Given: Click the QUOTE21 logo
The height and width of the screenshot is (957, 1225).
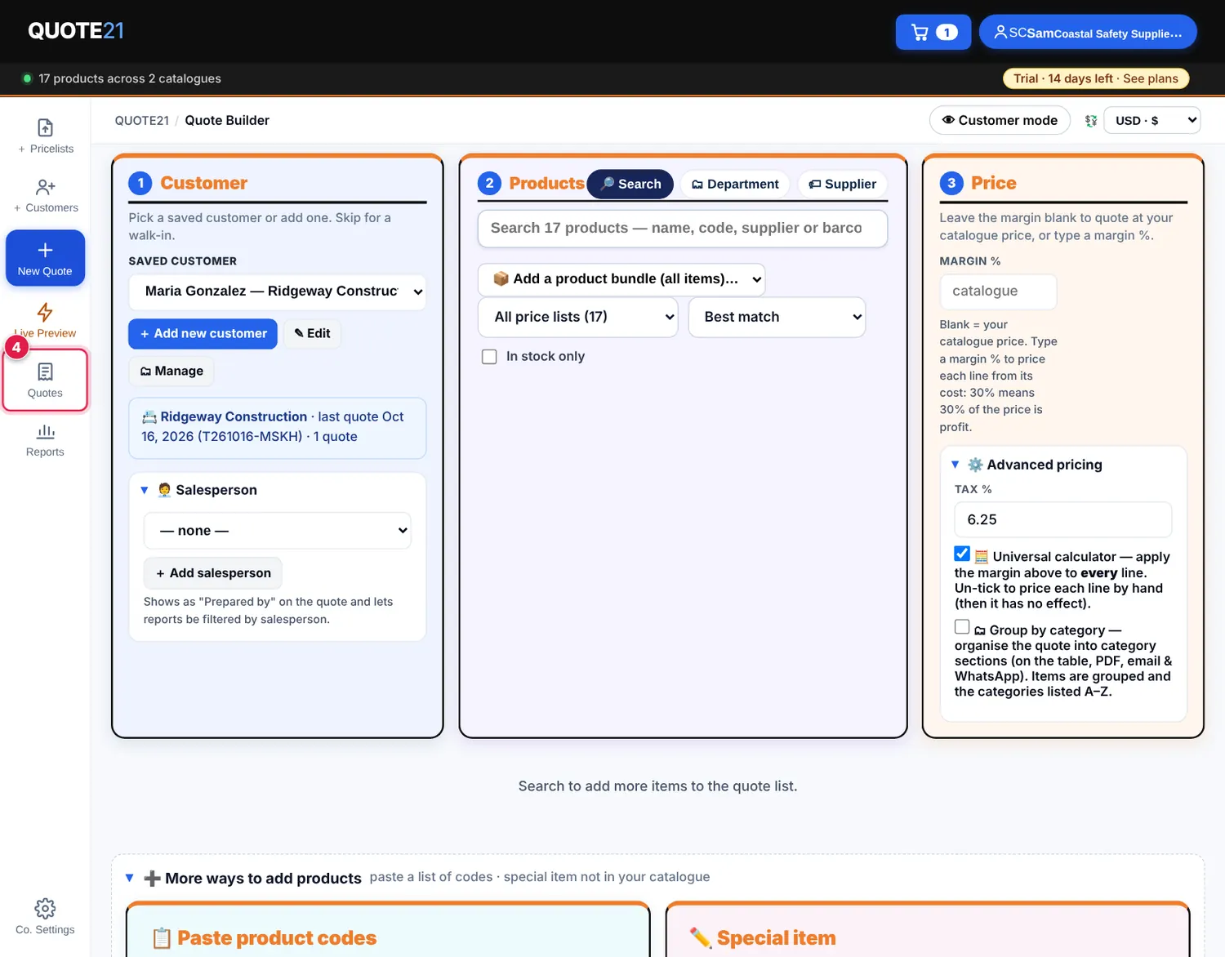Looking at the screenshot, I should 76,31.
